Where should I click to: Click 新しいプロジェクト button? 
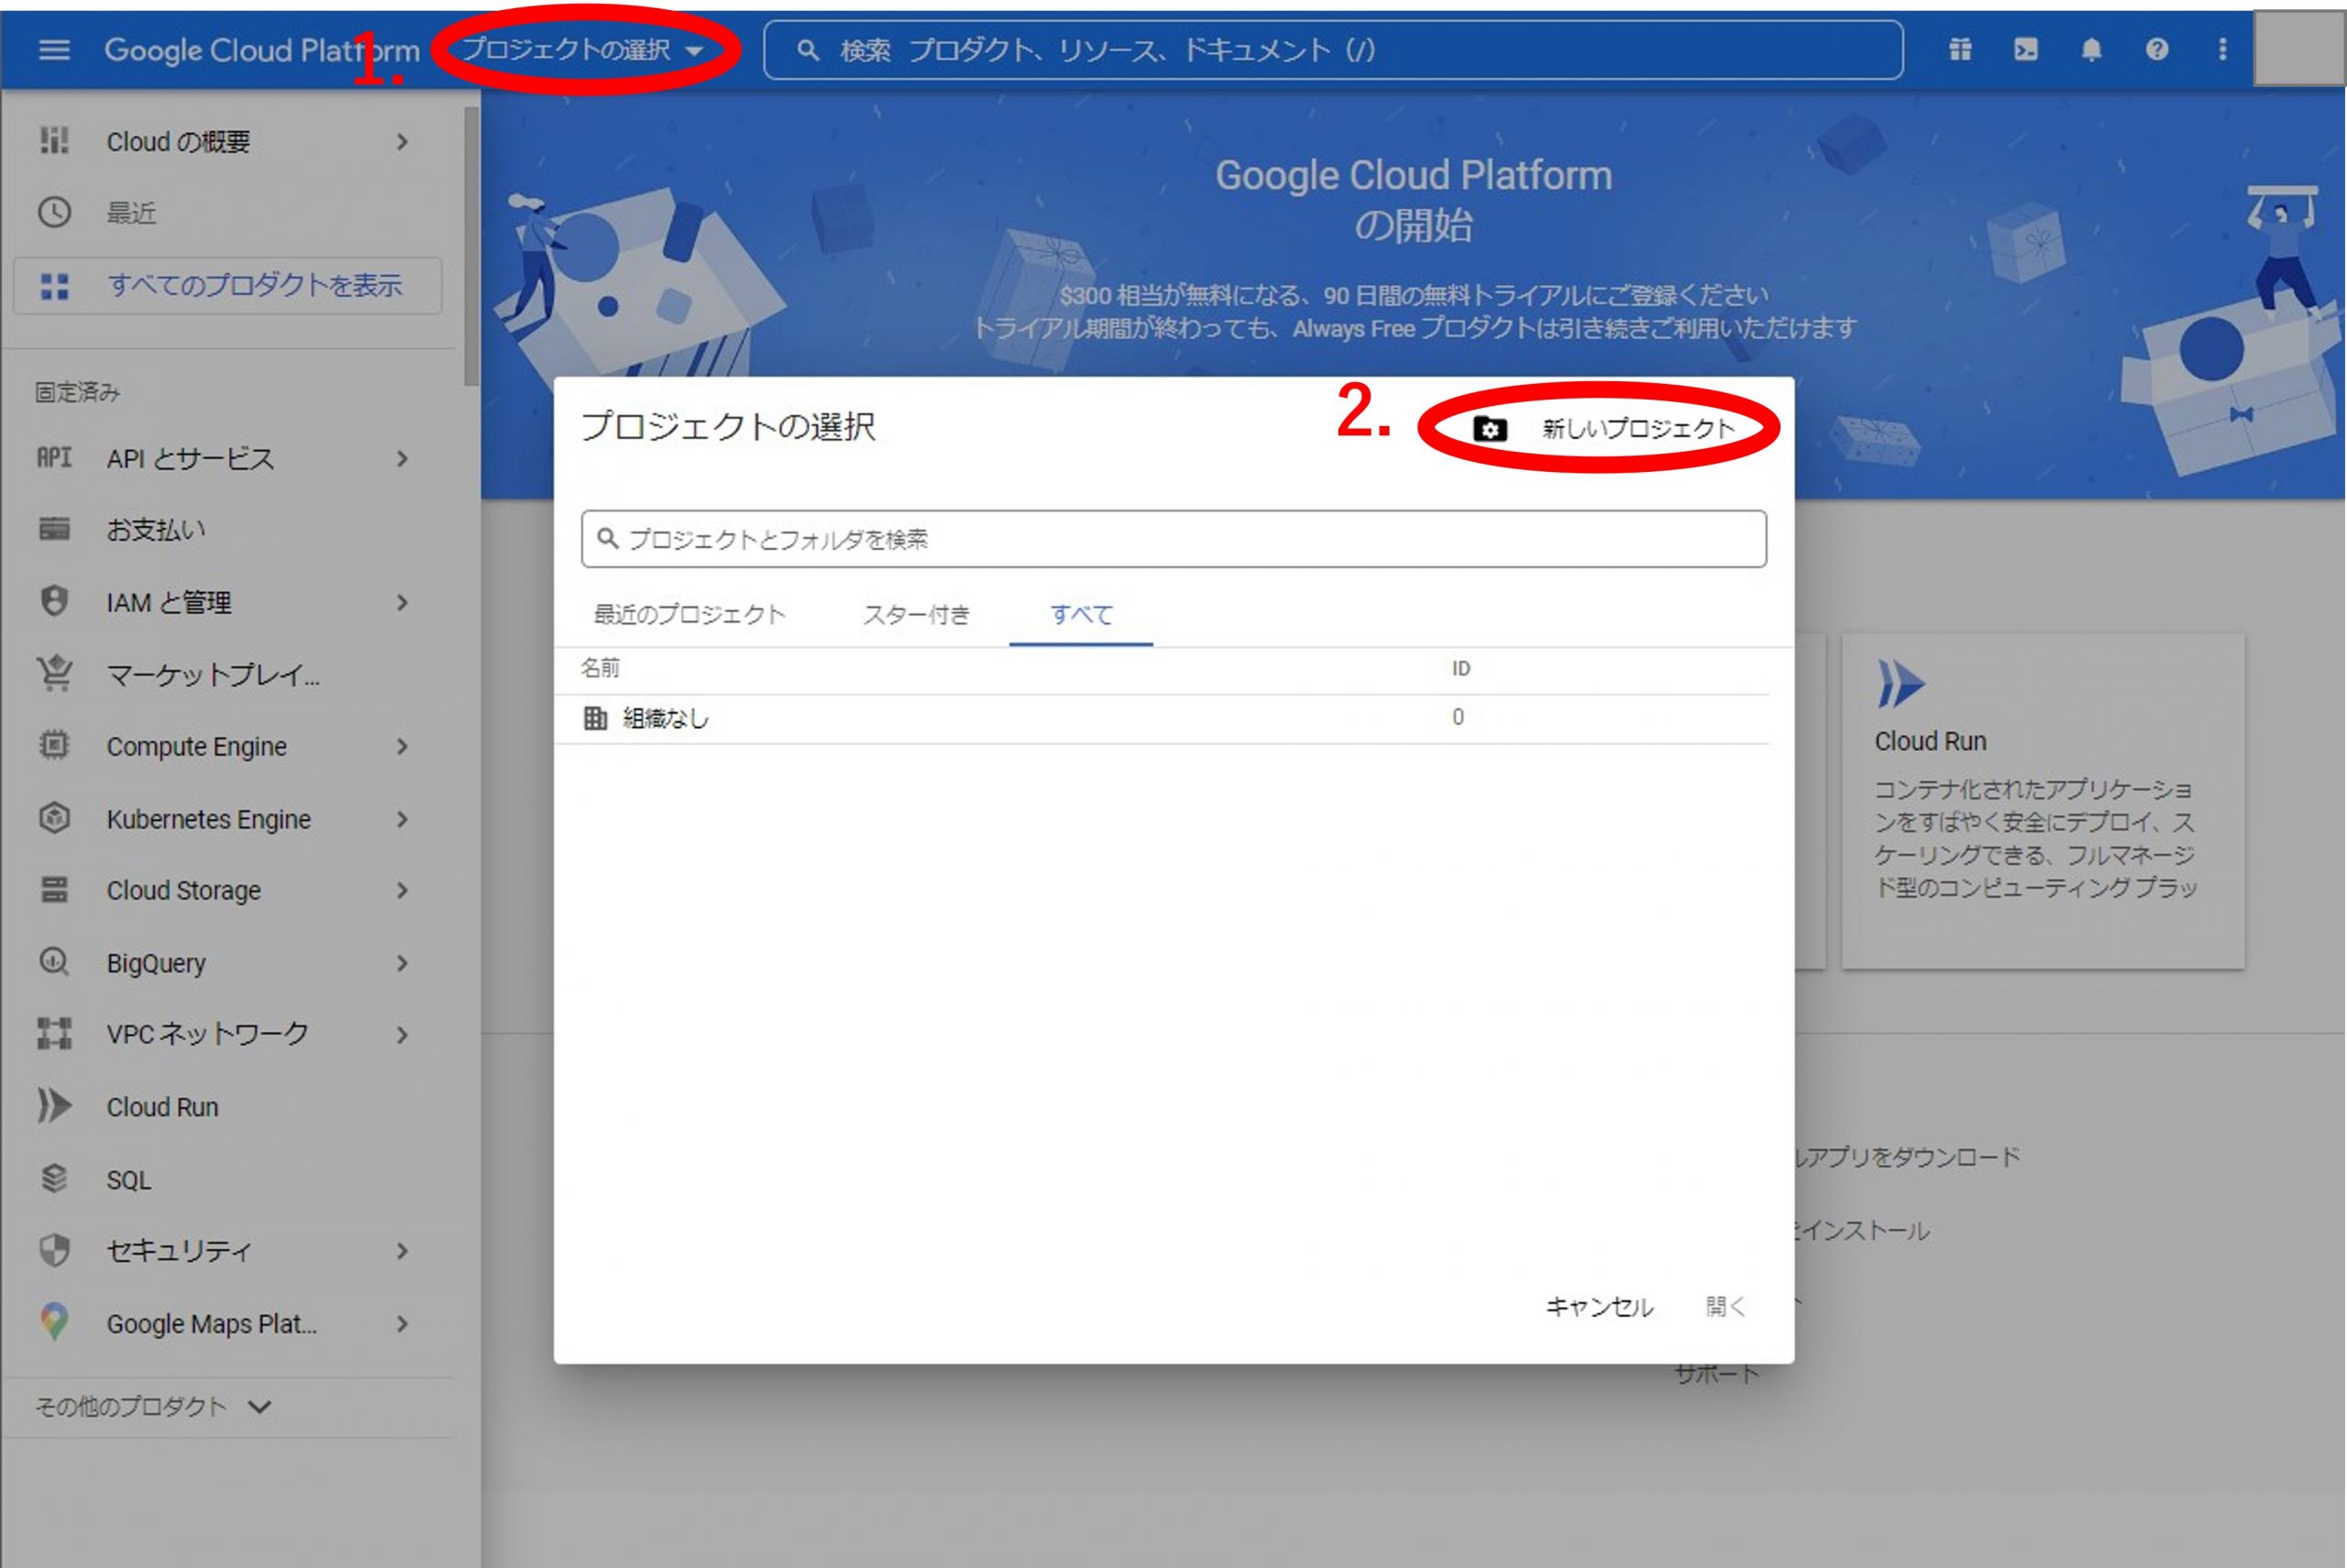pos(1603,429)
